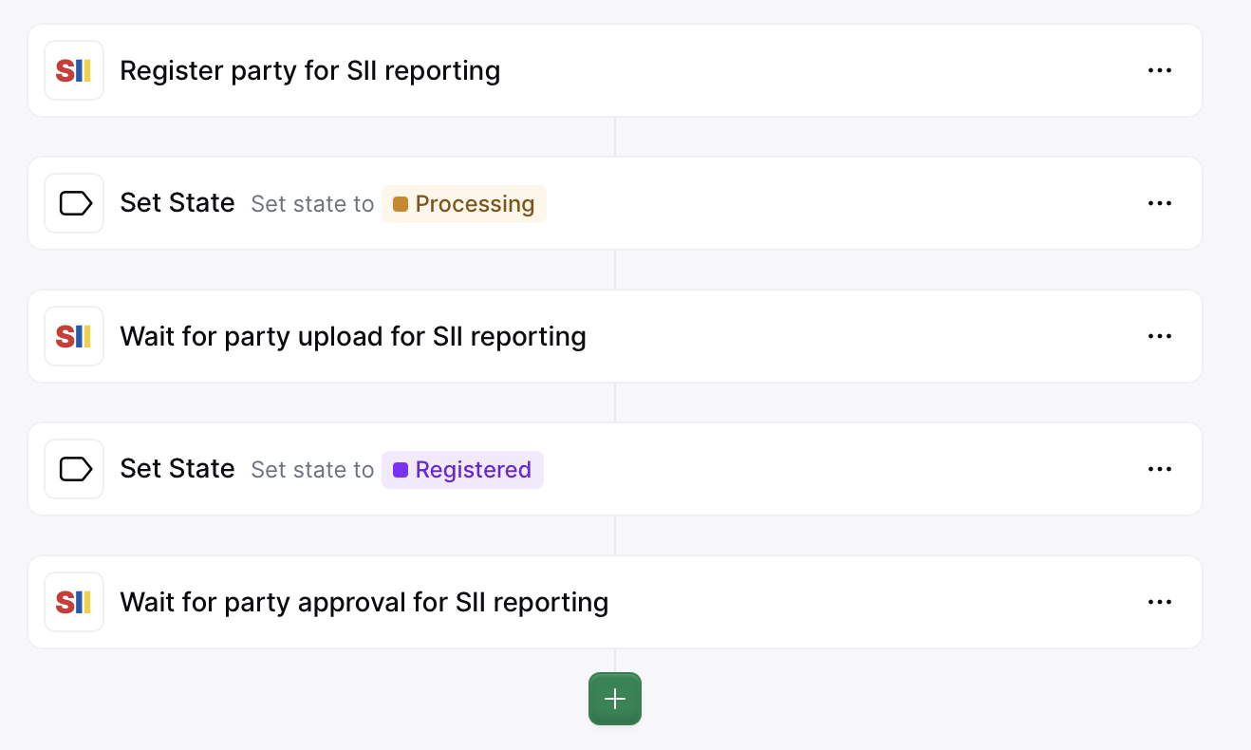Add a new workflow step with the plus button
The image size is (1251, 750).
point(614,698)
